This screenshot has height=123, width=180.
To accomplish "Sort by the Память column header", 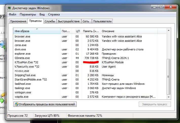I will click(91, 31).
